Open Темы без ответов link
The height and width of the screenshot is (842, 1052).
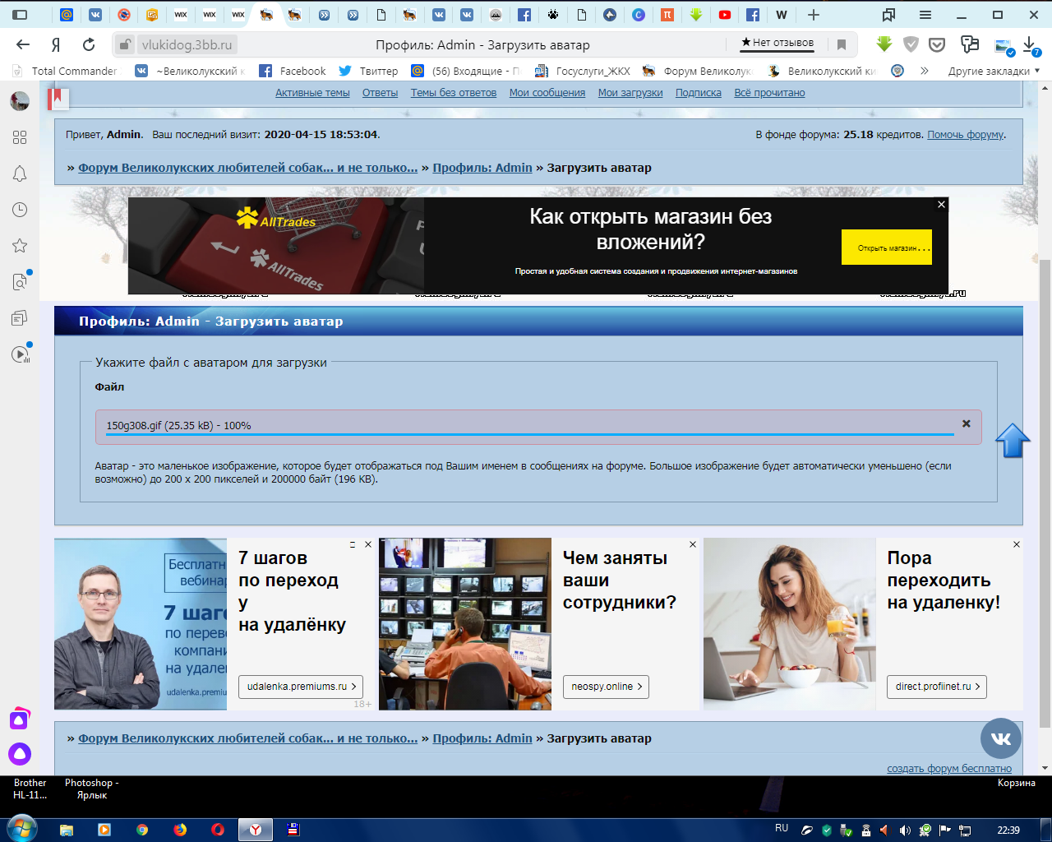454,93
